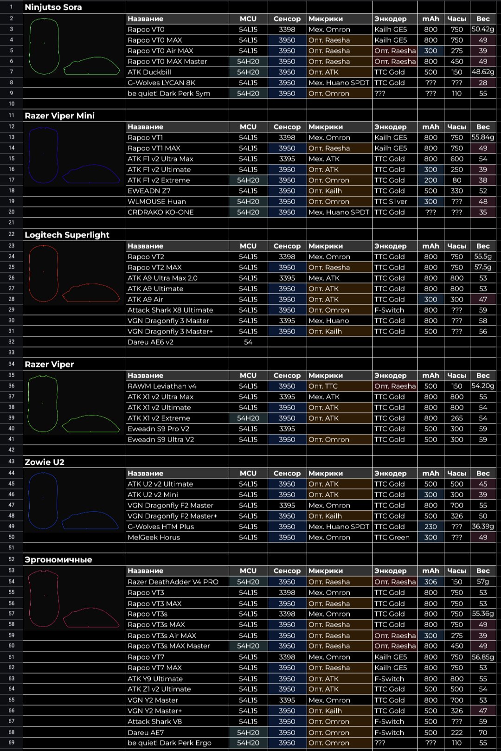Click the 'VGN Dragonfly 3 Master+' cell

point(178,331)
